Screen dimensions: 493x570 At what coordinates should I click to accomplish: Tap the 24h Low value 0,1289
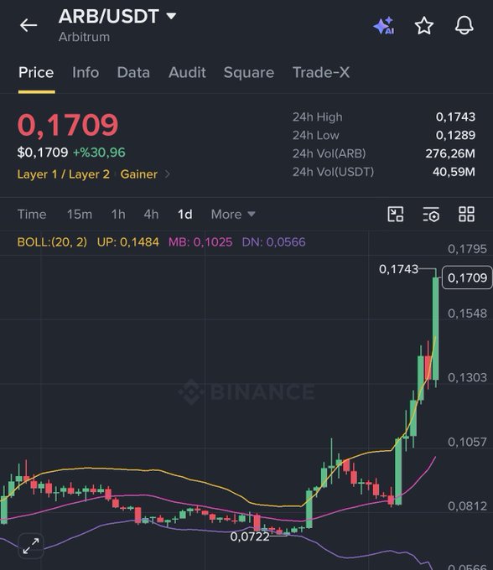tap(455, 135)
